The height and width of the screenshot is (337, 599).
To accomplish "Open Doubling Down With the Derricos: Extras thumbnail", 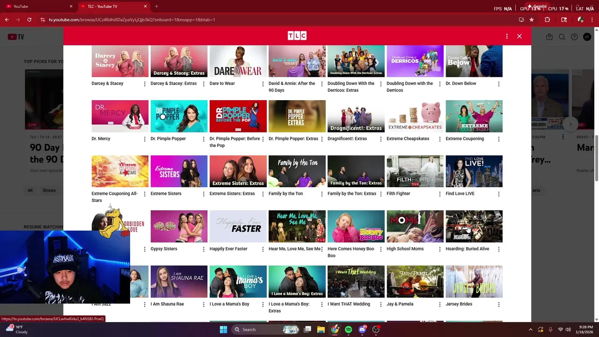I will pyautogui.click(x=356, y=61).
